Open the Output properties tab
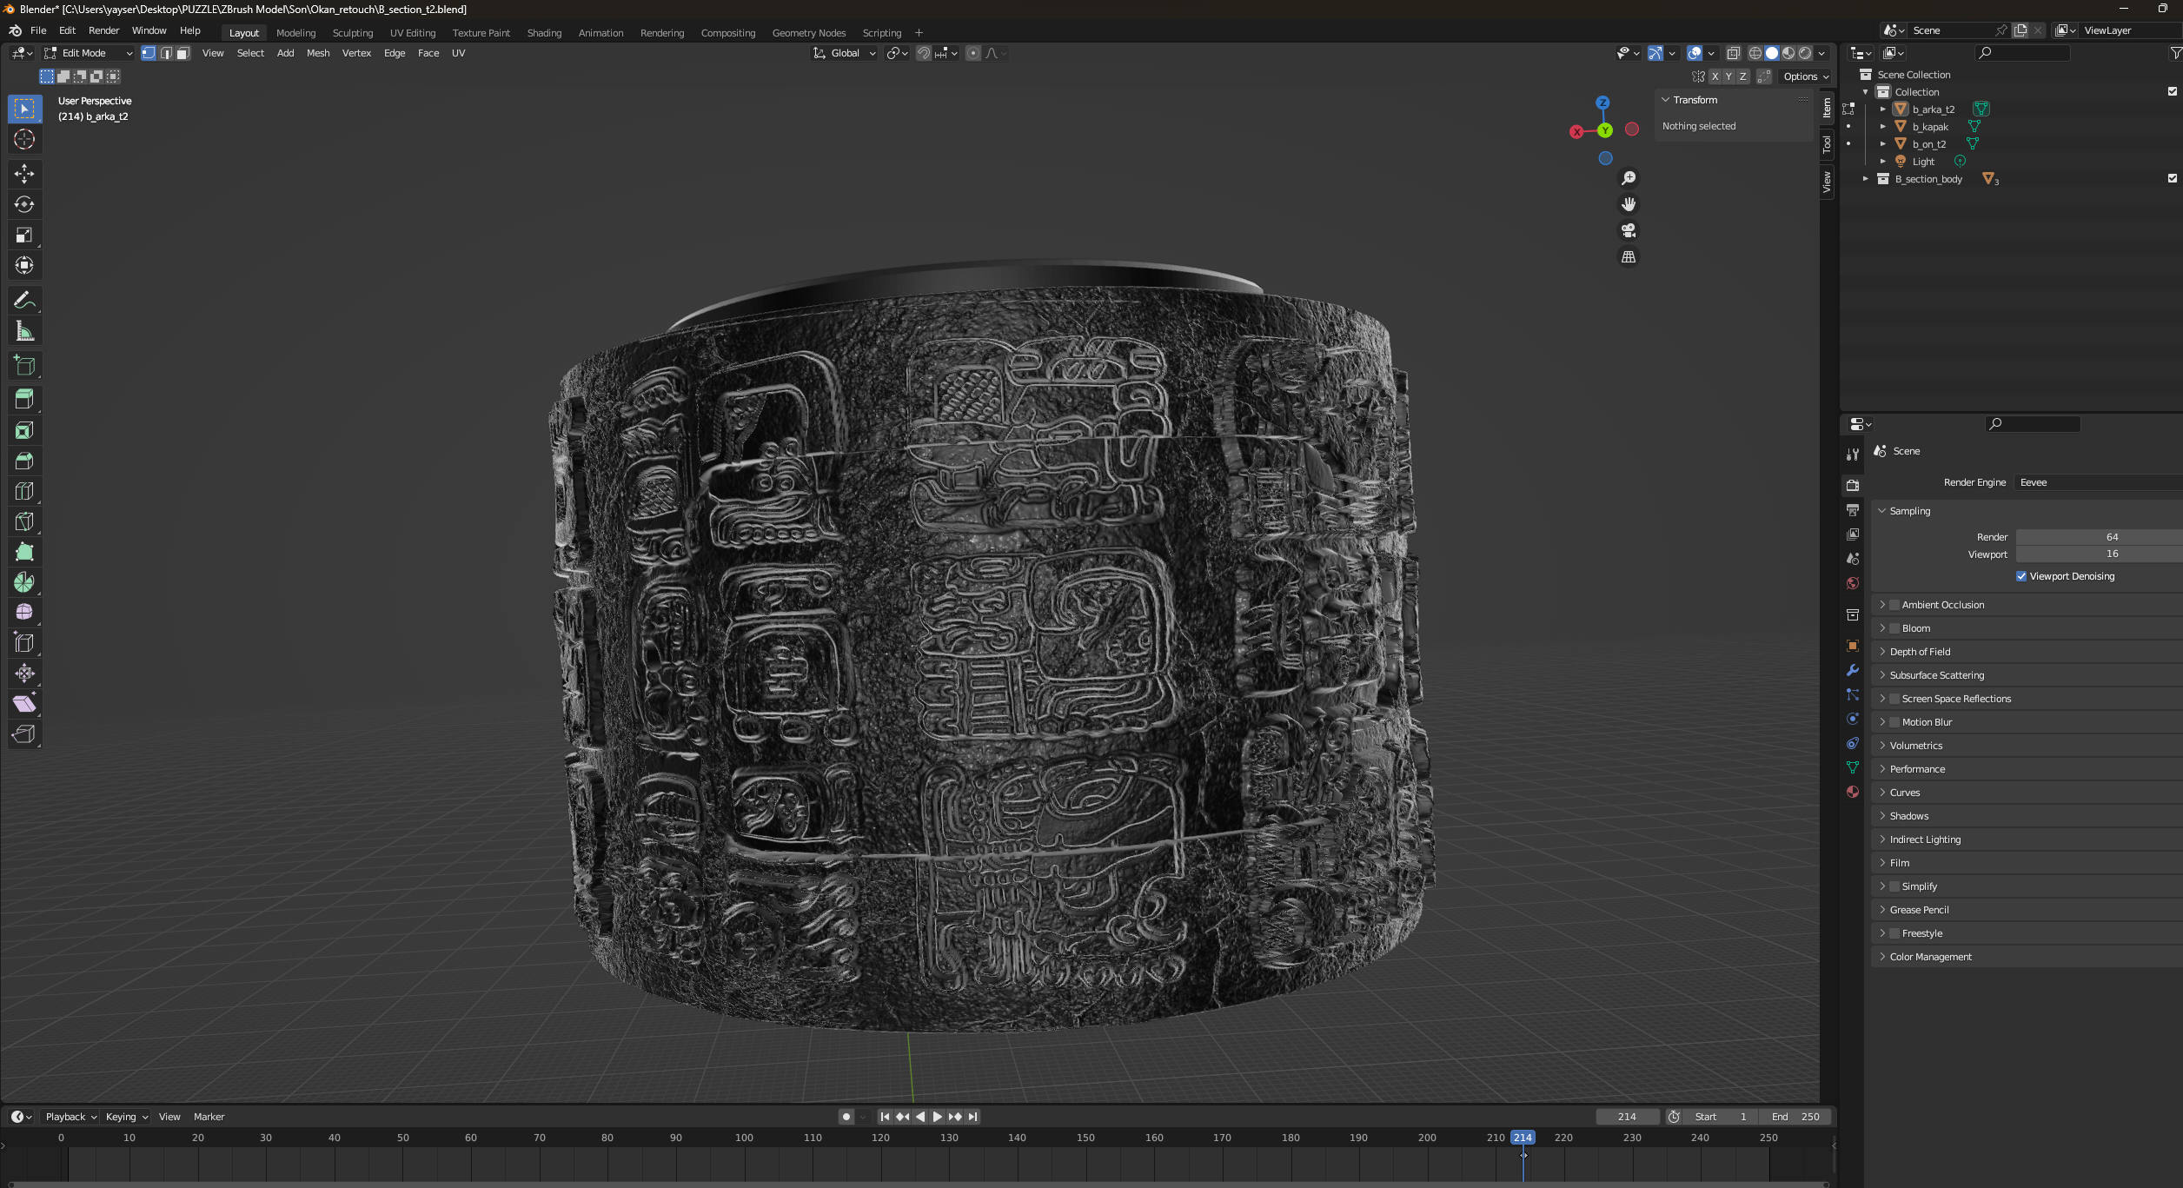The height and width of the screenshot is (1188, 2183). [x=1853, y=510]
